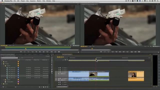
Task: Export frame from Program monitor
Action: (139, 52)
